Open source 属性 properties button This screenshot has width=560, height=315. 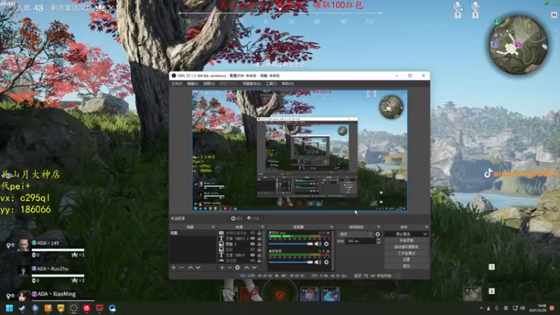point(237,218)
